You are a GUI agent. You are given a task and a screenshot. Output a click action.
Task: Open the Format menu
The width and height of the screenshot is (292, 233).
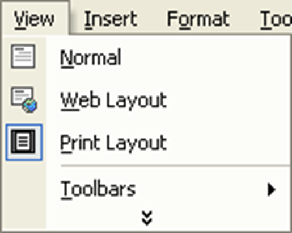198,19
